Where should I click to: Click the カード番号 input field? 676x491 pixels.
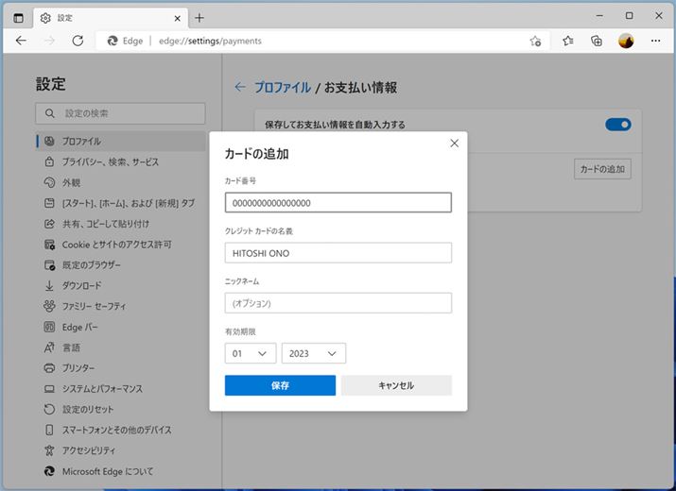338,203
